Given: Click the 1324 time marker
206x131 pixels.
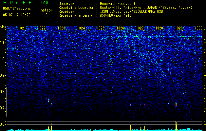Looking at the screenshot, I should [x=81, y=28].
